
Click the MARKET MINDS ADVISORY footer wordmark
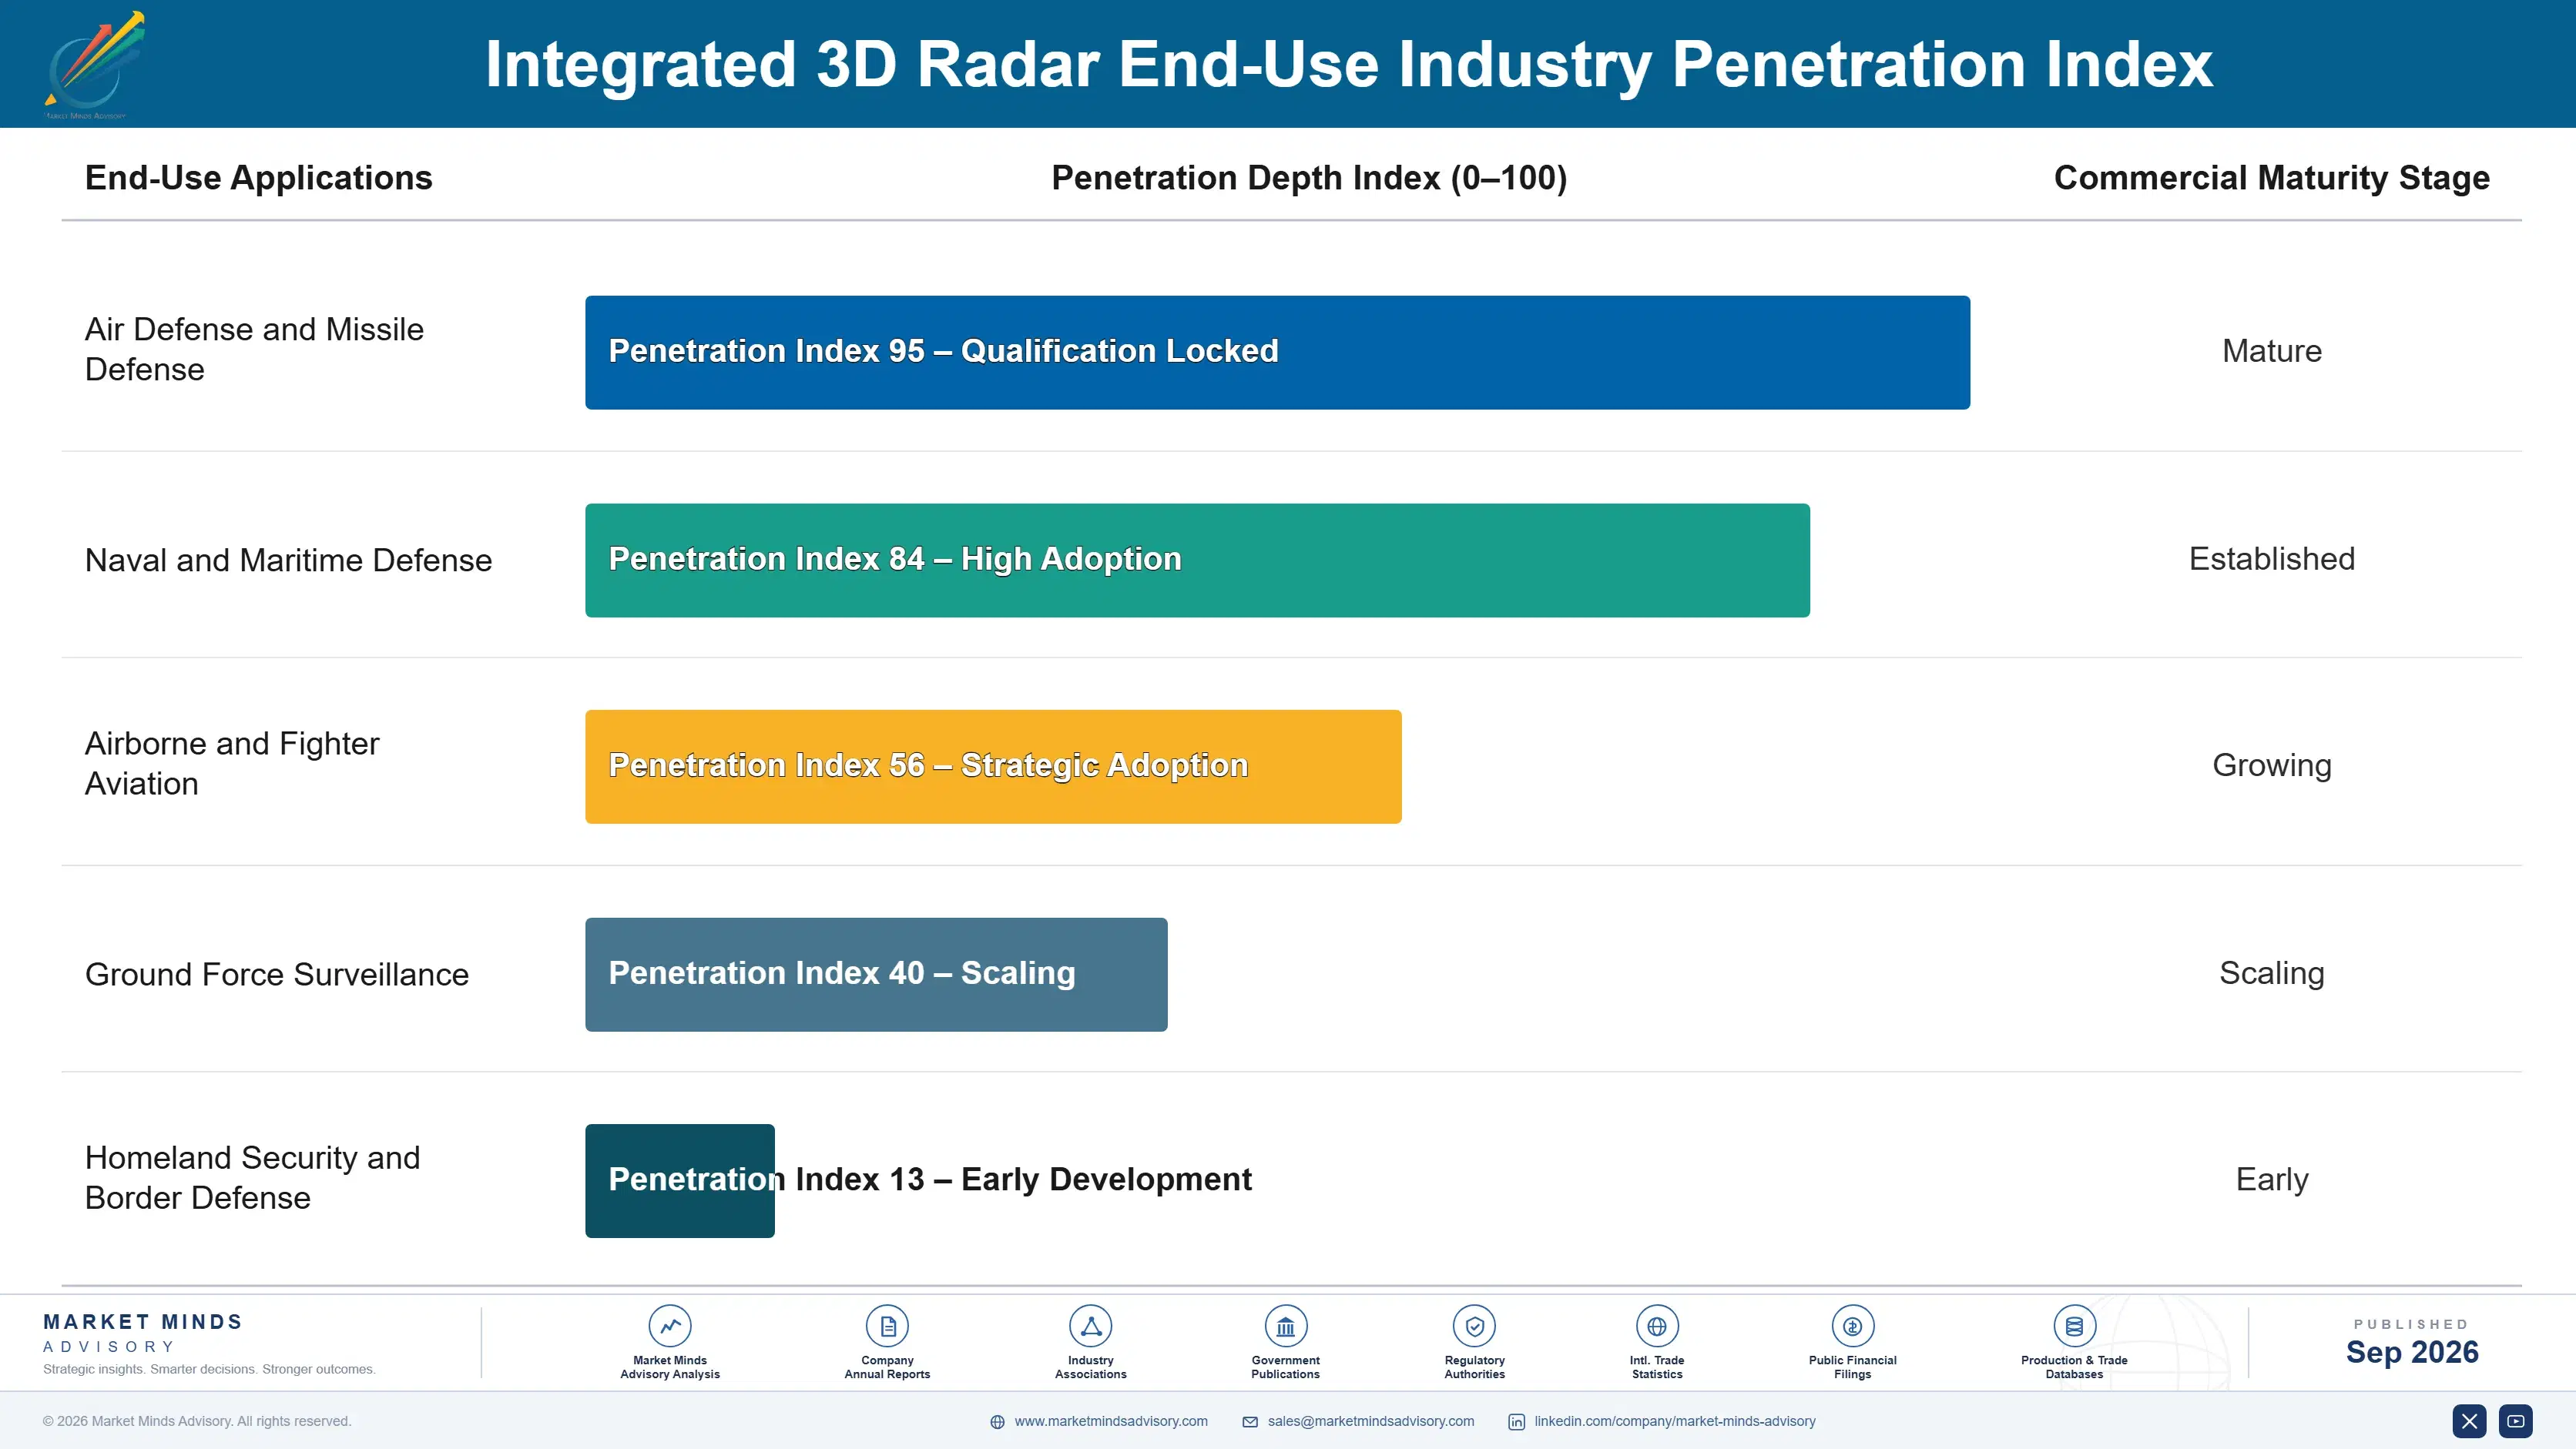pos(143,1333)
